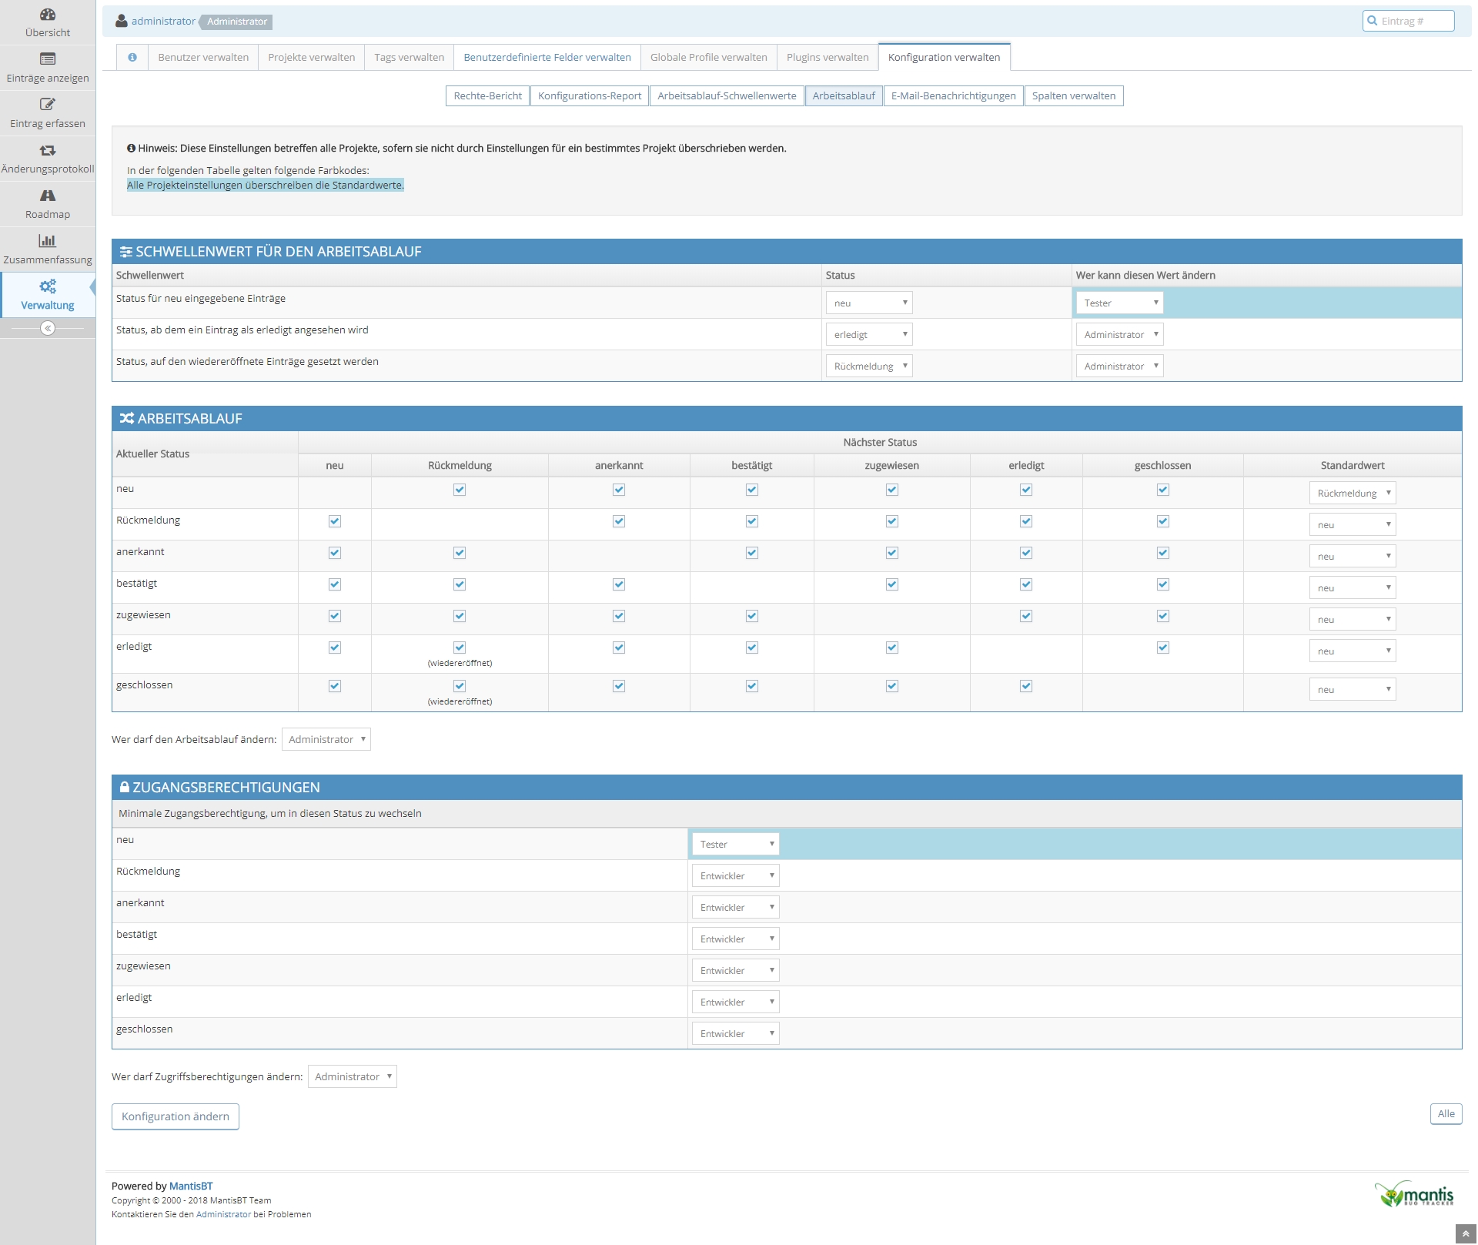Click the Konfiguration ändern button
This screenshot has height=1245, width=1478.
point(176,1116)
